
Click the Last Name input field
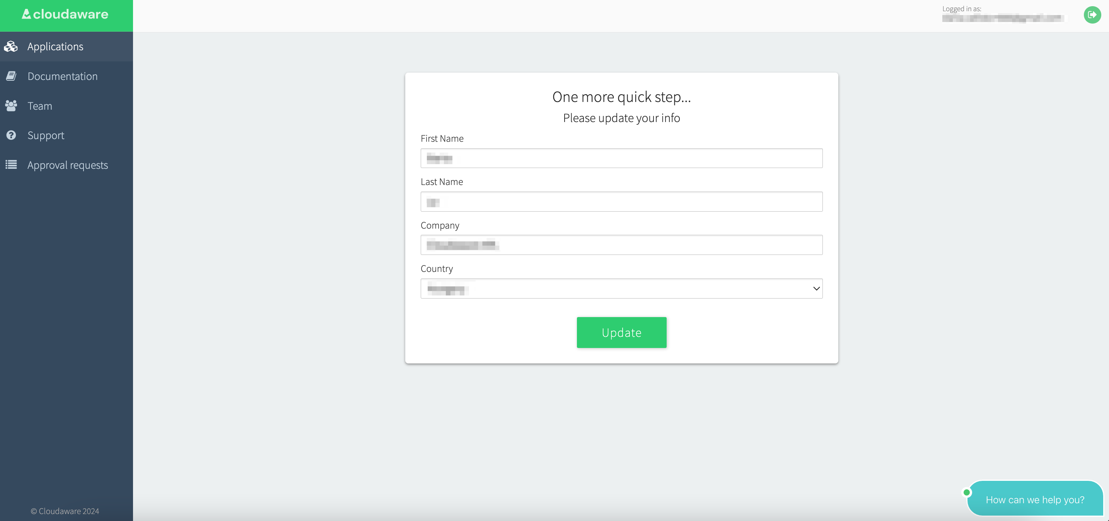[x=621, y=201]
